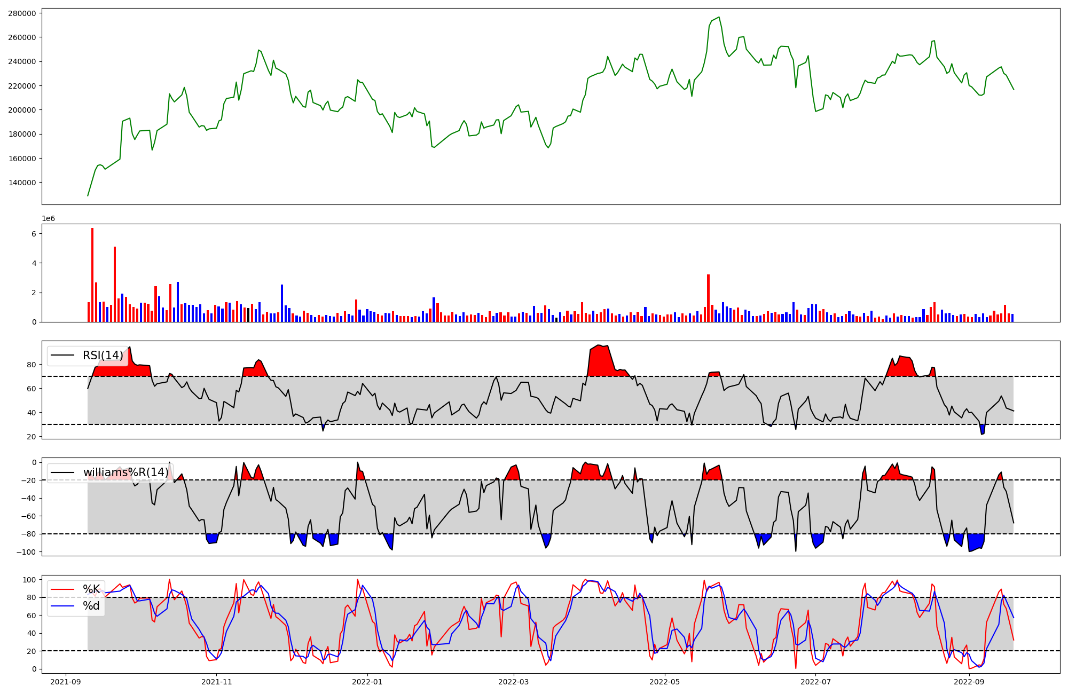
Task: Click the 2021-11 x-axis date label
Action: 217,682
